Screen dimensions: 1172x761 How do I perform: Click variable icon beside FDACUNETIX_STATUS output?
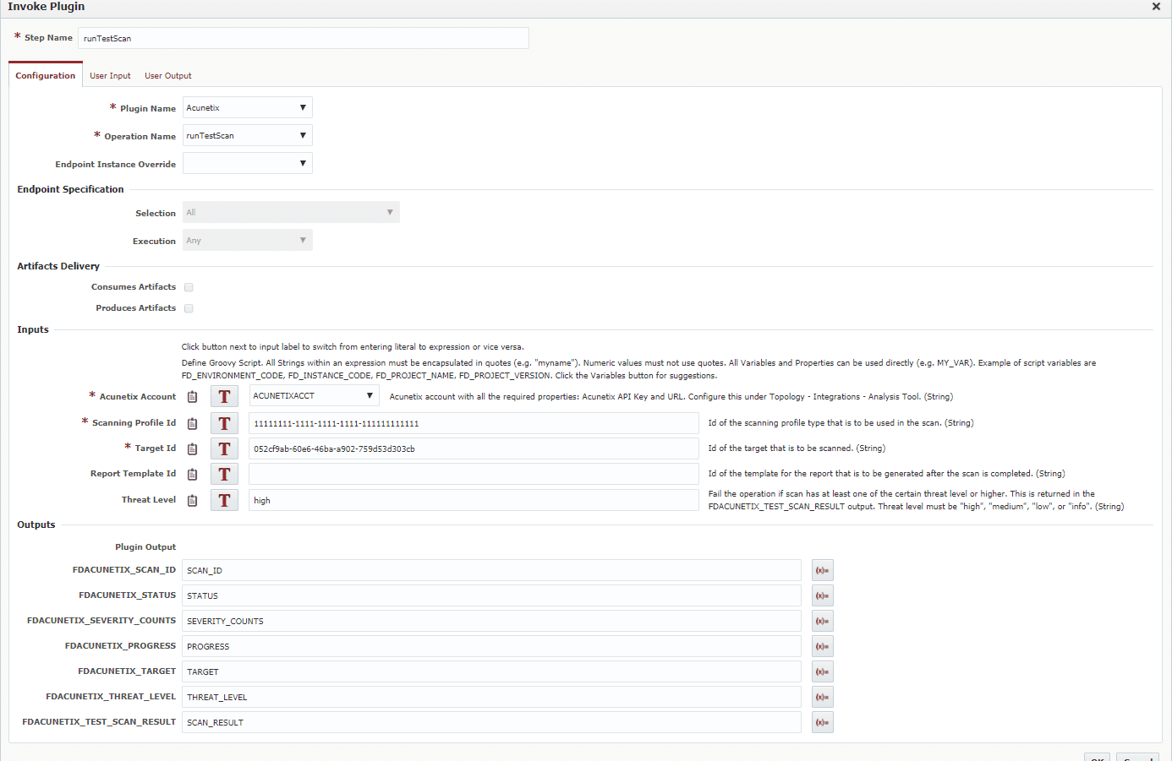(822, 595)
